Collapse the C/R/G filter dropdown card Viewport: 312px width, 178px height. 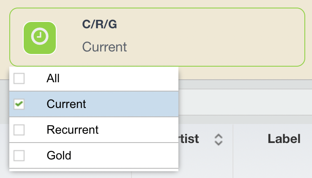[x=157, y=37]
